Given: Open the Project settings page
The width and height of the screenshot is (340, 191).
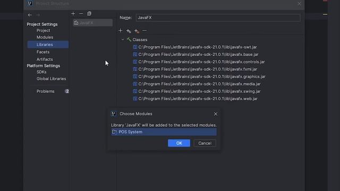Looking at the screenshot, I should click(43, 31).
